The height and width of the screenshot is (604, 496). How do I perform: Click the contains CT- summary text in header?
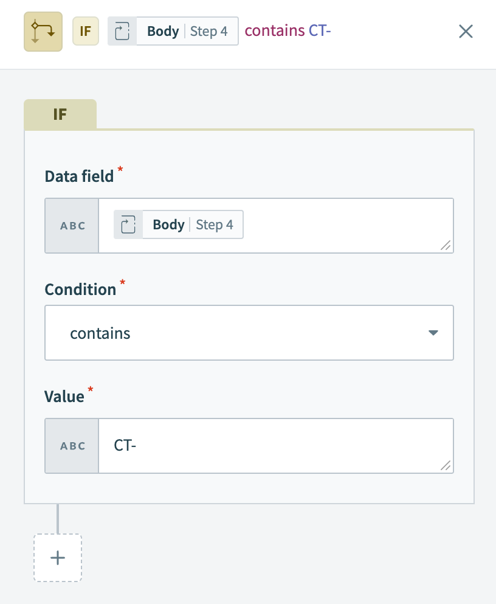[288, 31]
